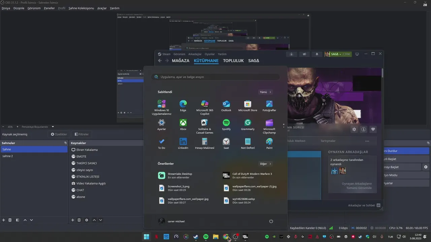Open Steam game settings gear icon
The width and height of the screenshot is (431, 242).
pos(354,129)
